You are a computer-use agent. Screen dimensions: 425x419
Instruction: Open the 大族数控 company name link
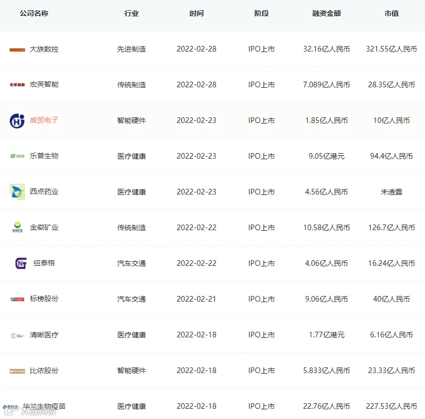coord(44,49)
